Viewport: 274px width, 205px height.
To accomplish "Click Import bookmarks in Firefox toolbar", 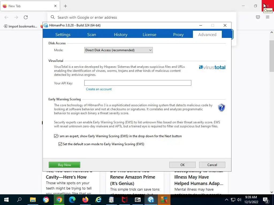I will tap(20, 26).
